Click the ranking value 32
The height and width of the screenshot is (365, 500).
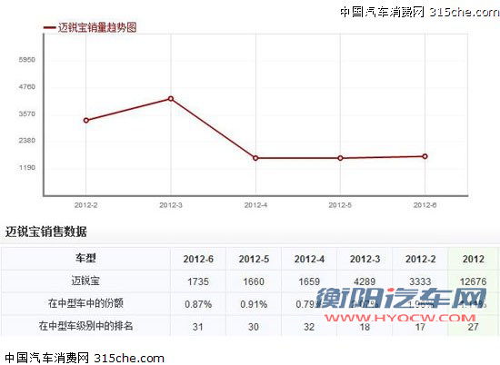click(309, 327)
